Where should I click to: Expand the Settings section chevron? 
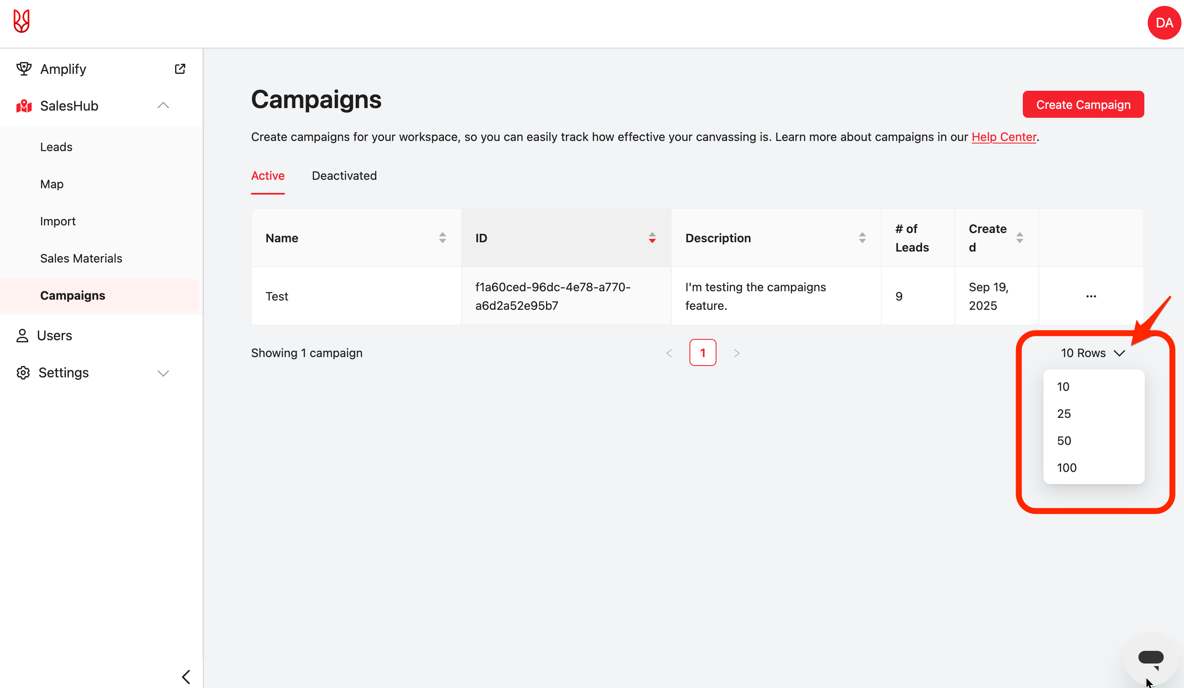[163, 373]
